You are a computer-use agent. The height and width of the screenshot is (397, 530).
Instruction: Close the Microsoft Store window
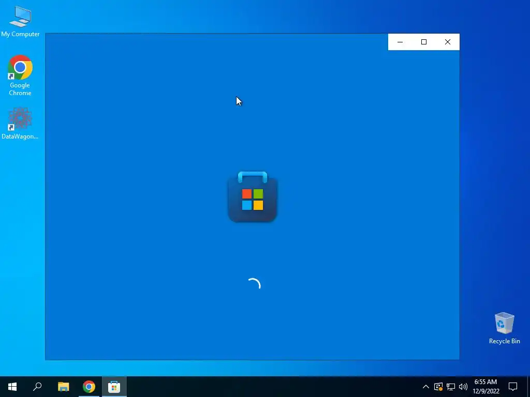[x=448, y=42]
